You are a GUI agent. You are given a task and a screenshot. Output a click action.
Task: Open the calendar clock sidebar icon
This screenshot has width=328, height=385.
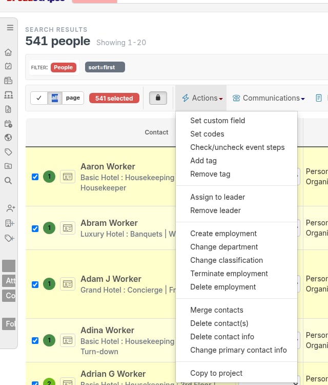click(x=8, y=124)
